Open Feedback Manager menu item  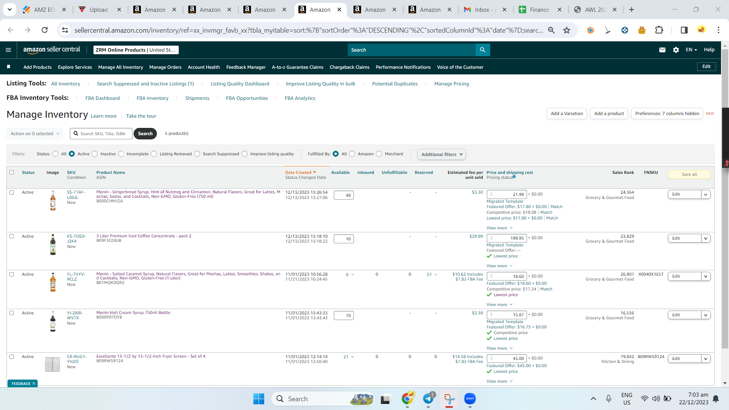(246, 67)
